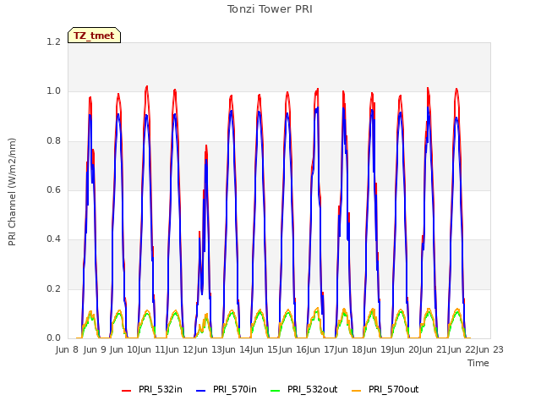Select the PRI_532out legend label
This screenshot has height=406, width=541.
(x=313, y=389)
